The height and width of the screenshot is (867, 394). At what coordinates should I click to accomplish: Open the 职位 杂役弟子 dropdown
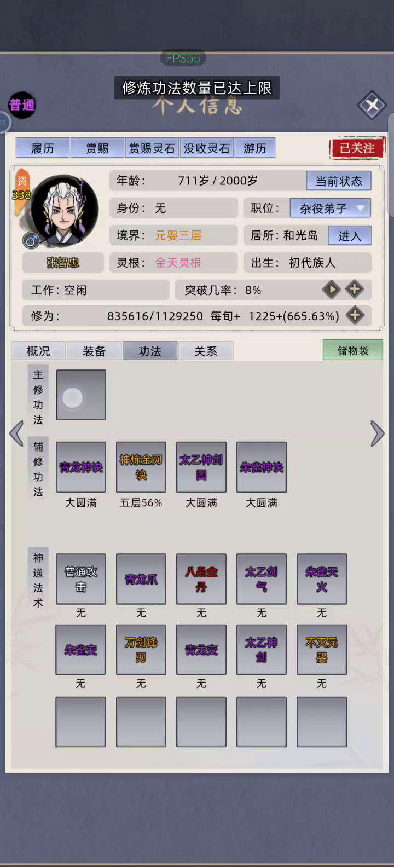[x=331, y=208]
